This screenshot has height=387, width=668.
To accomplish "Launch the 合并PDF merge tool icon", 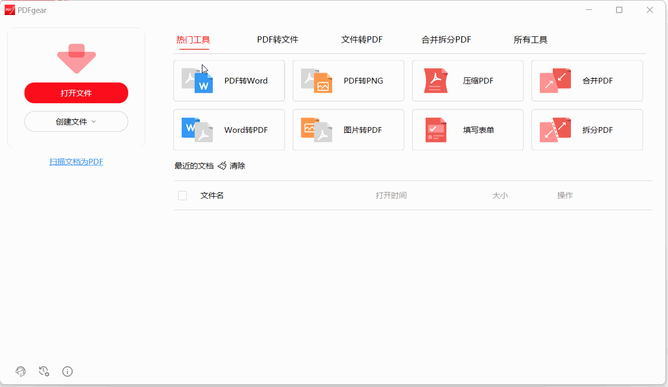I will click(555, 80).
